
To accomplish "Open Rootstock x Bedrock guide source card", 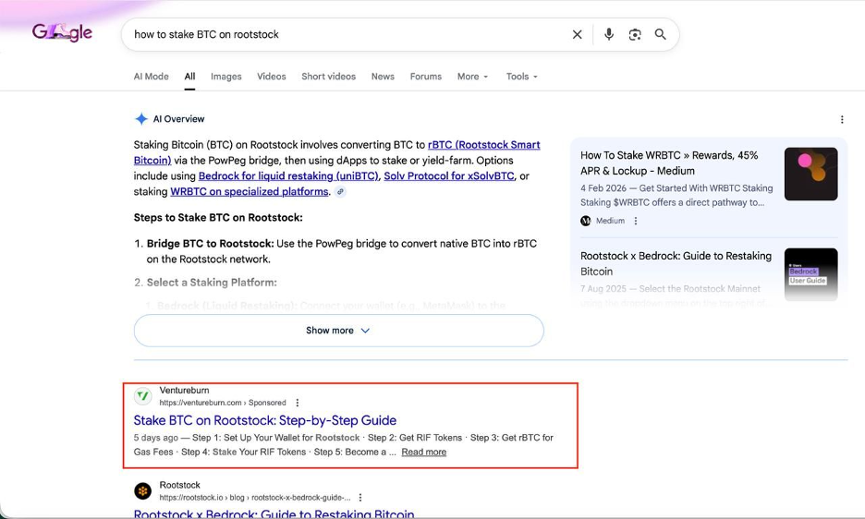I will [x=676, y=263].
